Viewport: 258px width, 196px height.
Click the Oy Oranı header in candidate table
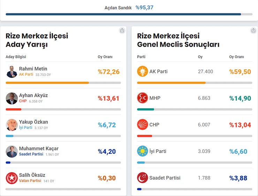click(105, 57)
